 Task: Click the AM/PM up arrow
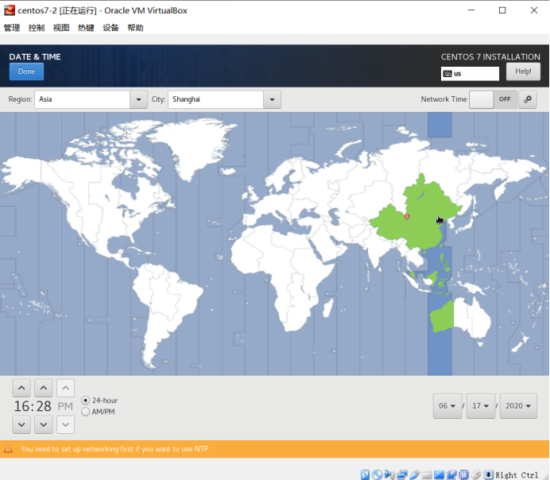click(65, 388)
